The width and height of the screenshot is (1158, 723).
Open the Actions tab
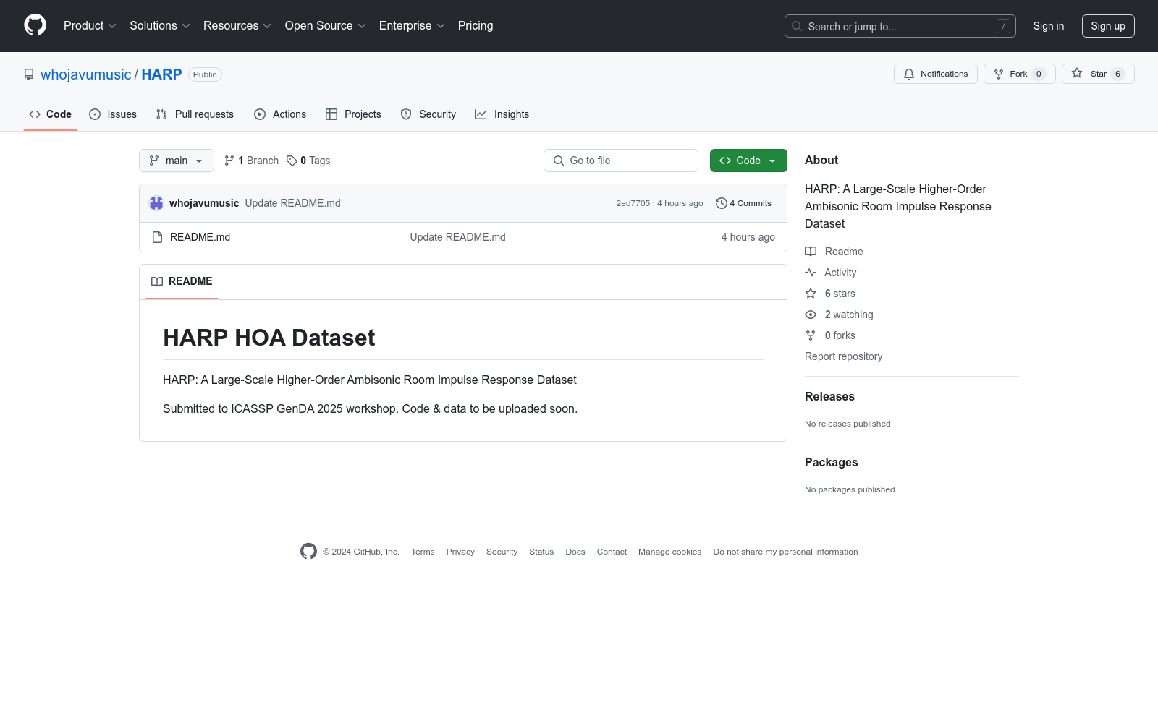click(280, 114)
